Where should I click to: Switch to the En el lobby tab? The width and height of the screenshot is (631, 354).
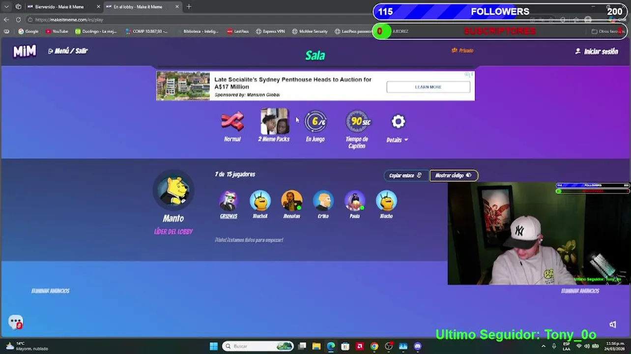pos(138,7)
